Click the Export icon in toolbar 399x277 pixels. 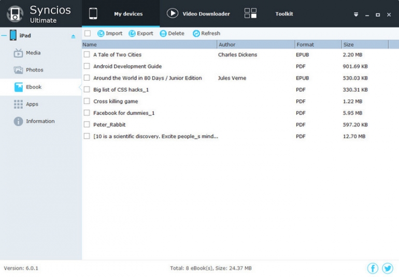click(x=132, y=34)
